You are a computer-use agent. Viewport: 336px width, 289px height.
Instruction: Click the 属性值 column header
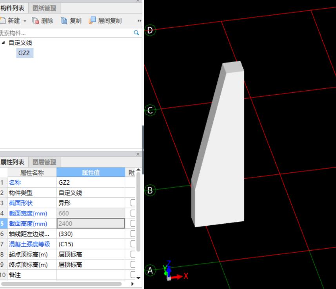pos(91,172)
